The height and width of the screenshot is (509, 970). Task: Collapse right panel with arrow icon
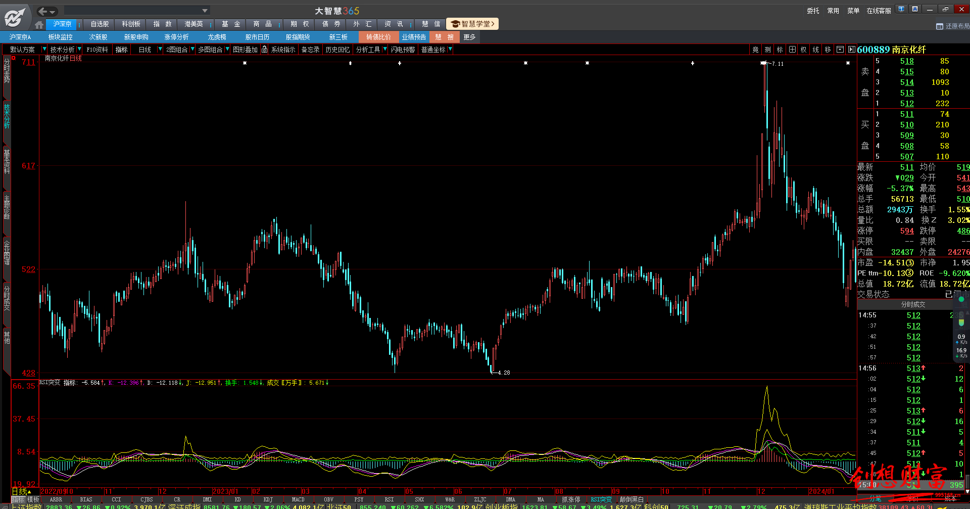click(852, 50)
